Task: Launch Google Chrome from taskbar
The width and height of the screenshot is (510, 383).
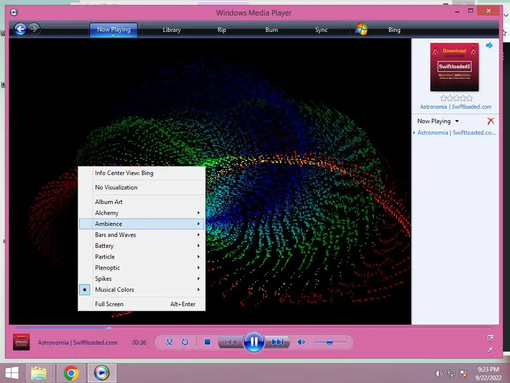Action: coord(71,373)
